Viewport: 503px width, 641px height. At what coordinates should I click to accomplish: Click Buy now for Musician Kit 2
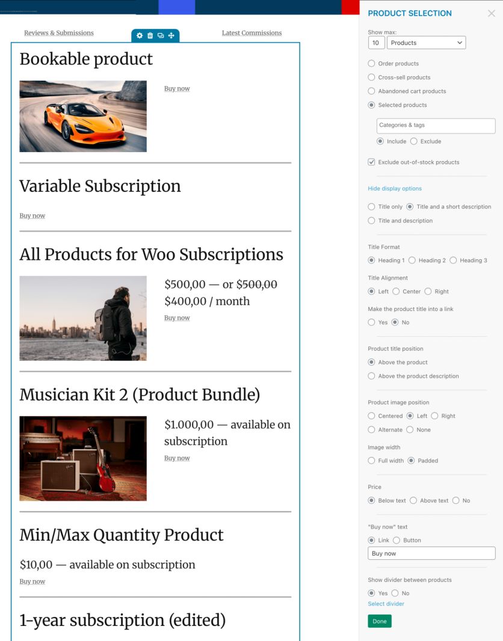coord(177,458)
